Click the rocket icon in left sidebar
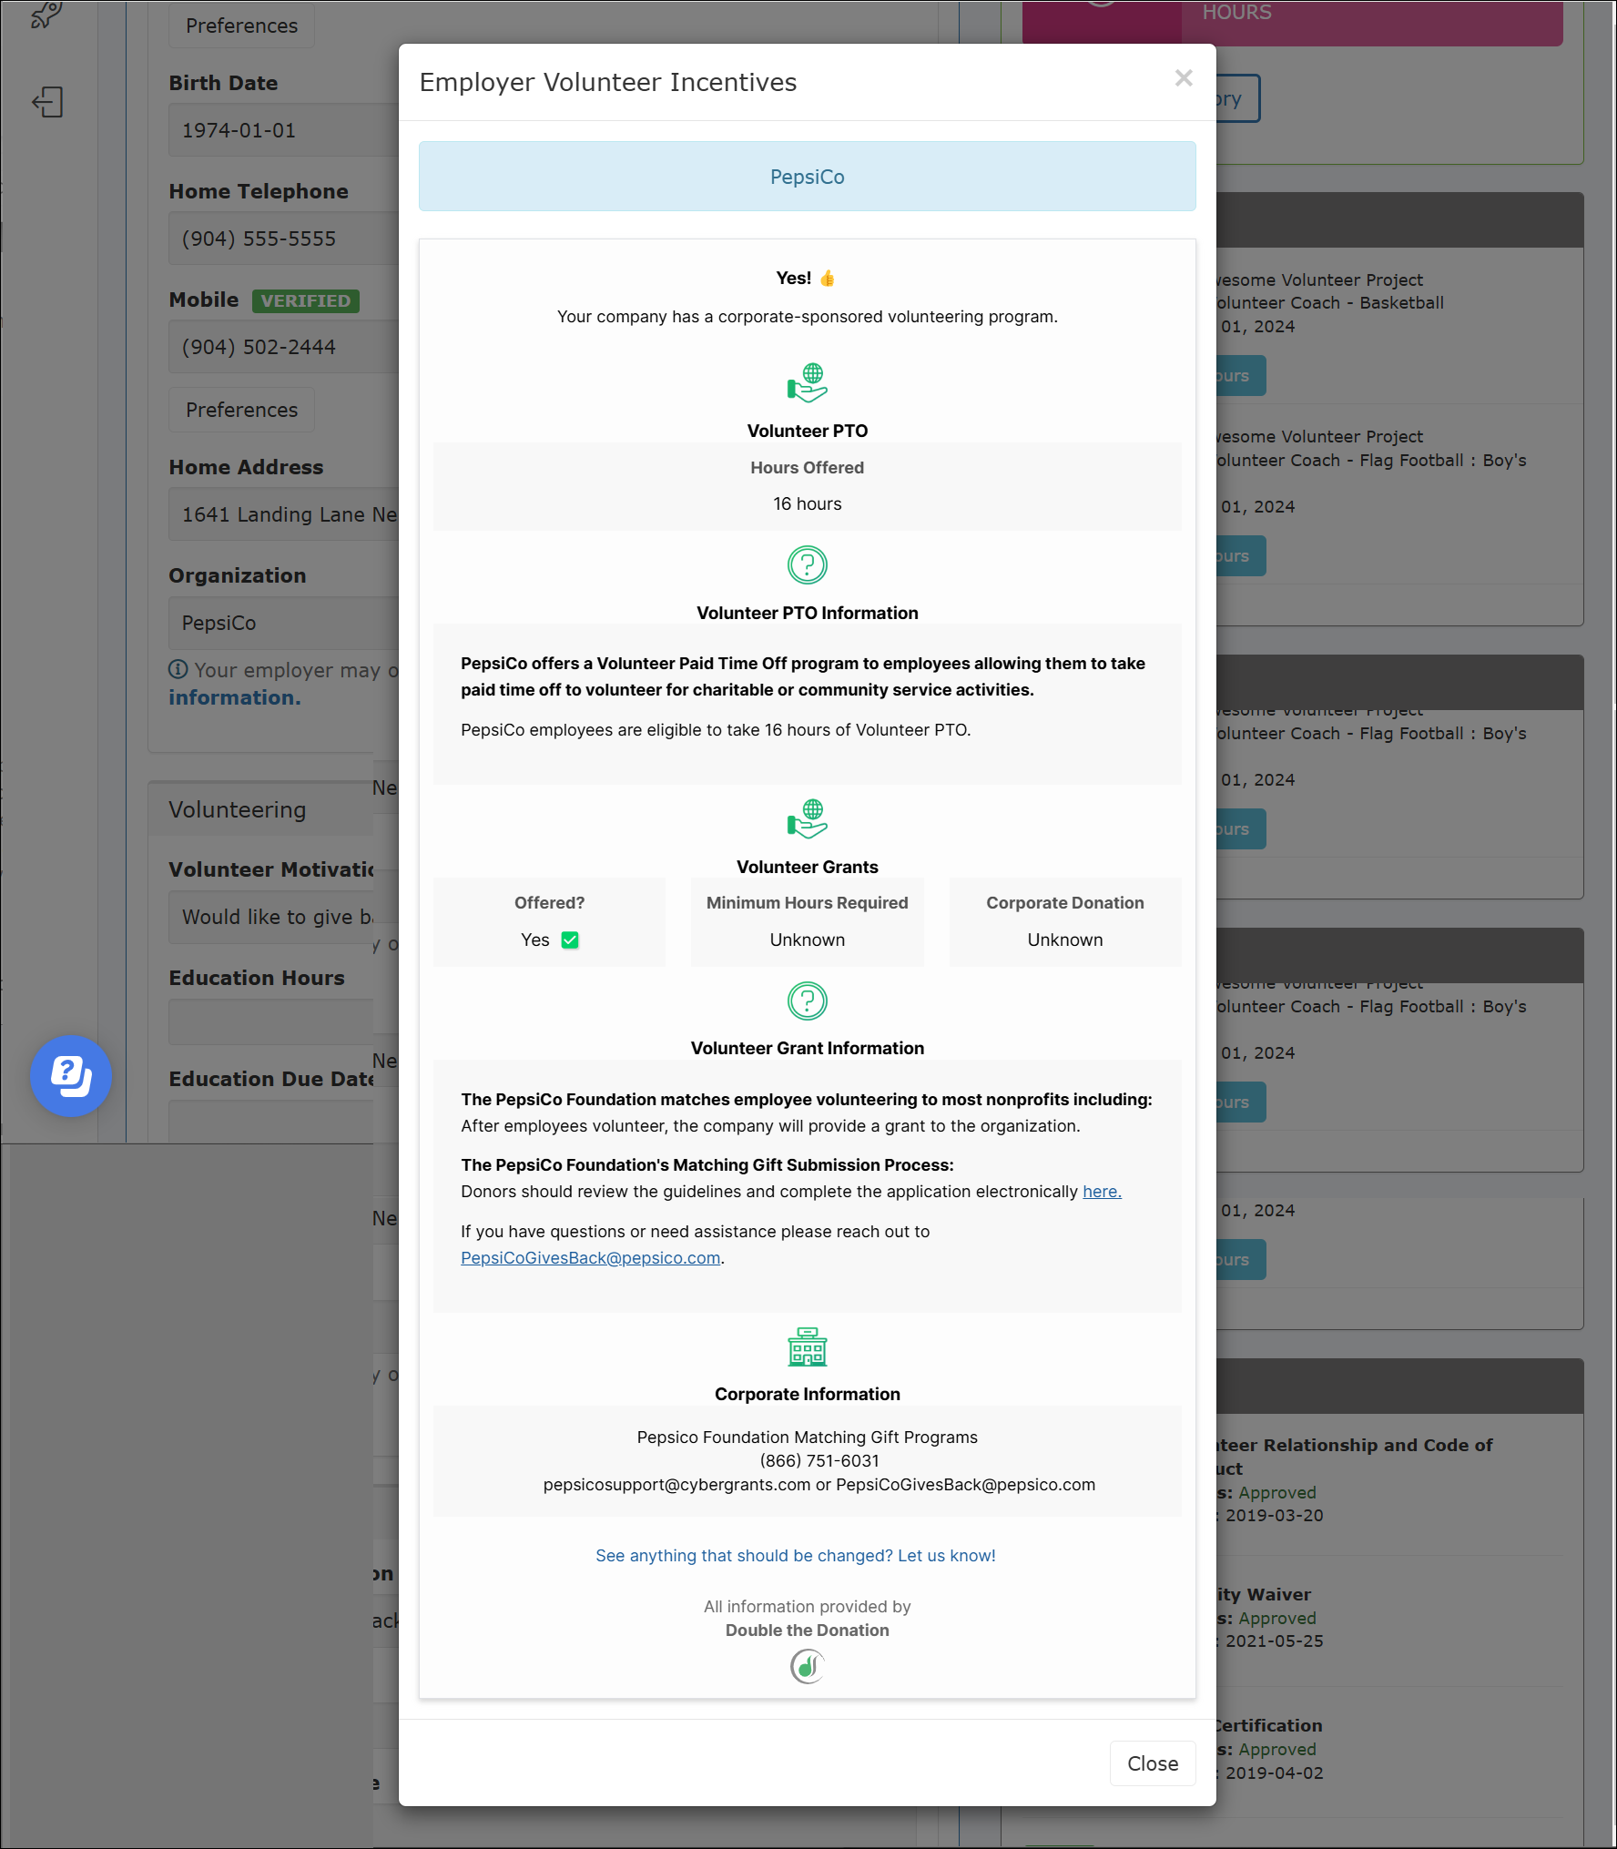 46,15
